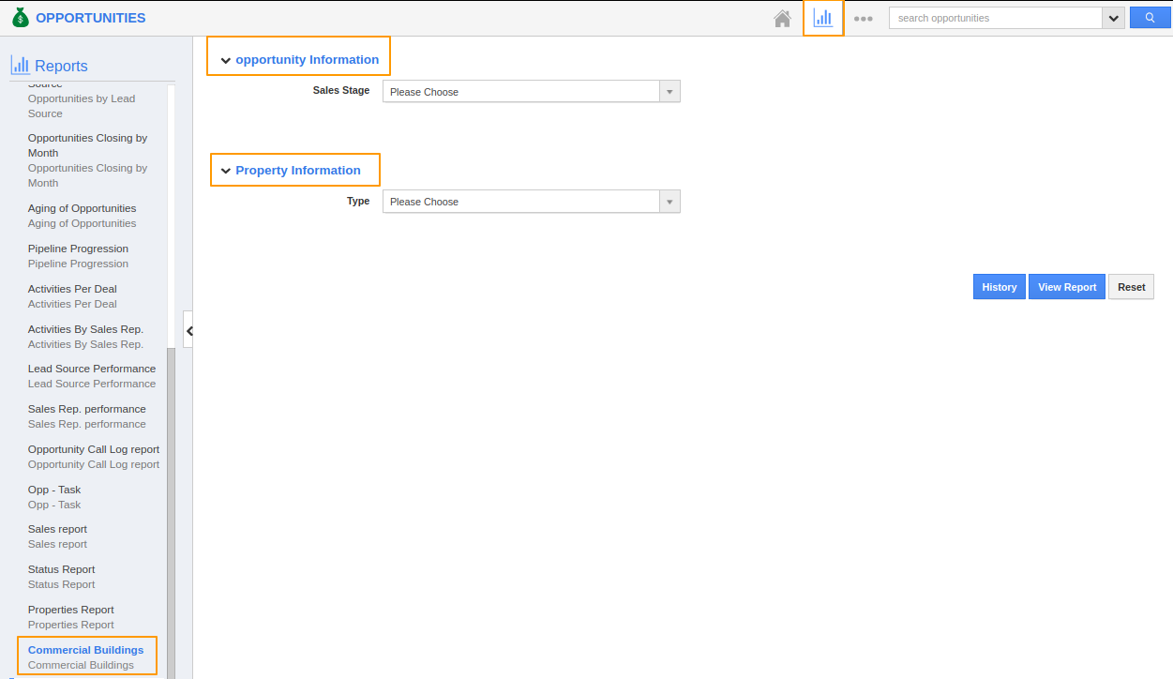The width and height of the screenshot is (1173, 679).
Task: Collapse the Property Information section
Action: coord(225,171)
